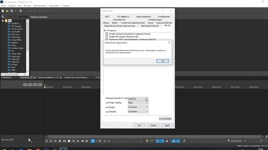This screenshot has width=268, height=150.
Task: Click the Auto ripple icon in edit toolbar
Action: pyautogui.click(x=167, y=141)
